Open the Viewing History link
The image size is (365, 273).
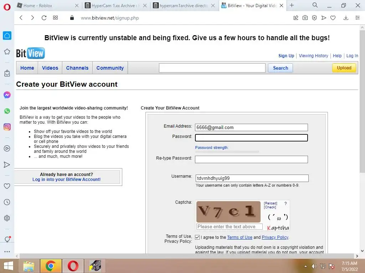point(313,56)
